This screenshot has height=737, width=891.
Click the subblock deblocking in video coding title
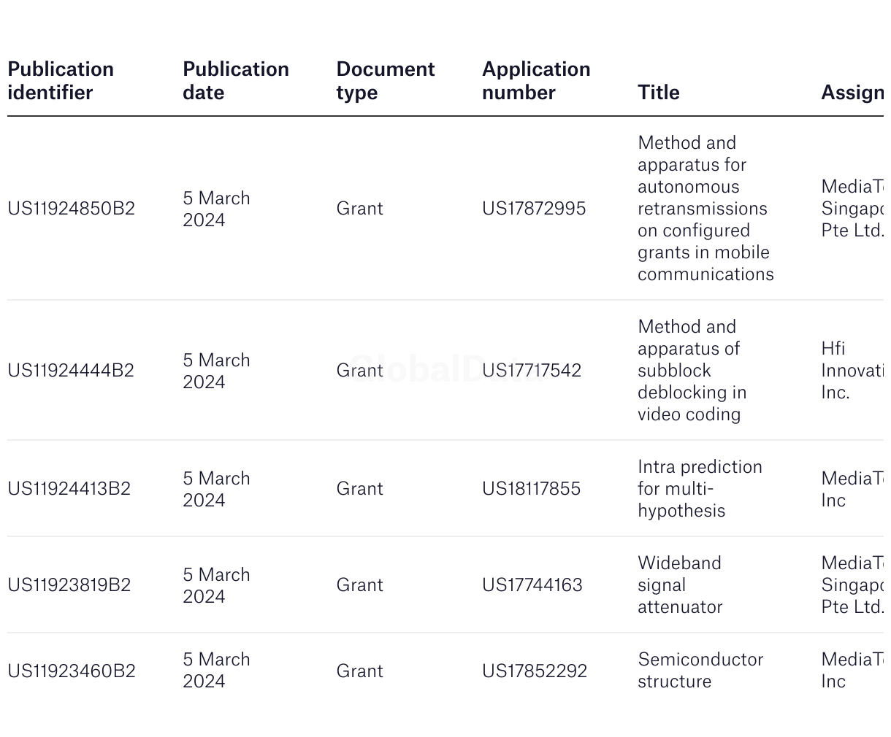click(x=692, y=371)
